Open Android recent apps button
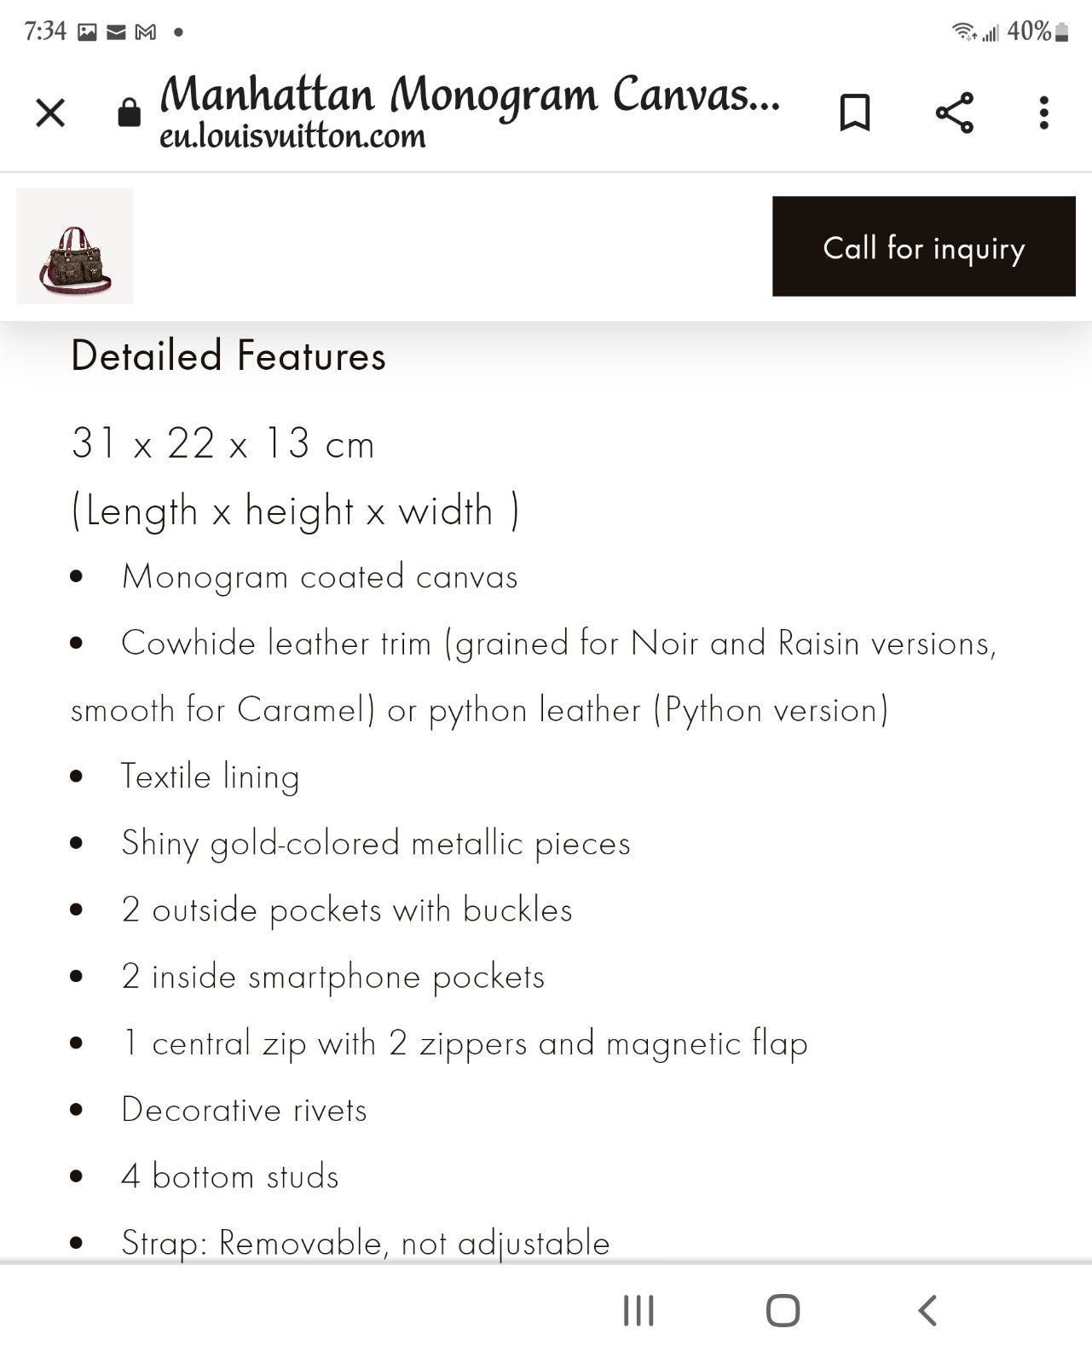 [638, 1310]
